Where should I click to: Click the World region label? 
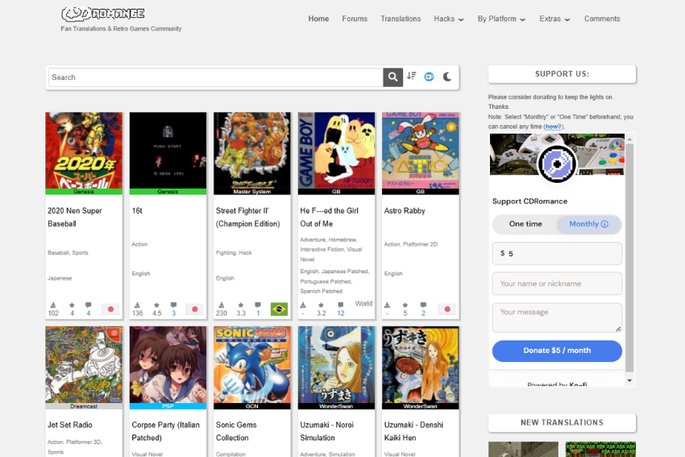(x=363, y=304)
